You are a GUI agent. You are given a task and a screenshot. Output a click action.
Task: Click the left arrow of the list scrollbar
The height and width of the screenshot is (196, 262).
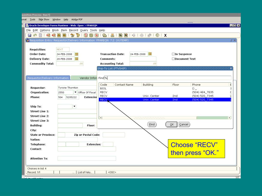coord(101,118)
